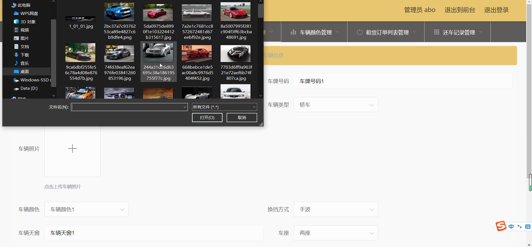Open the 车辆颜色 dropdown
Image resolution: width=532 pixels, height=247 pixels.
click(86, 209)
